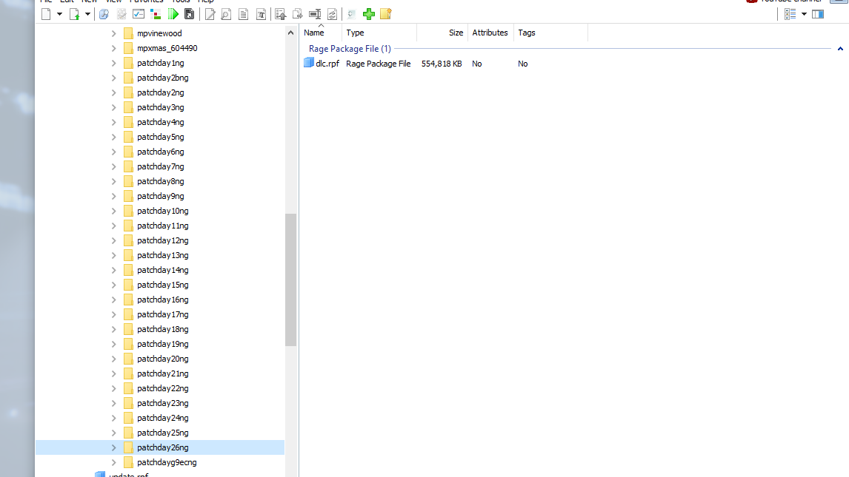
Task: Click the small pale script document icon
Action: pyautogui.click(x=351, y=14)
